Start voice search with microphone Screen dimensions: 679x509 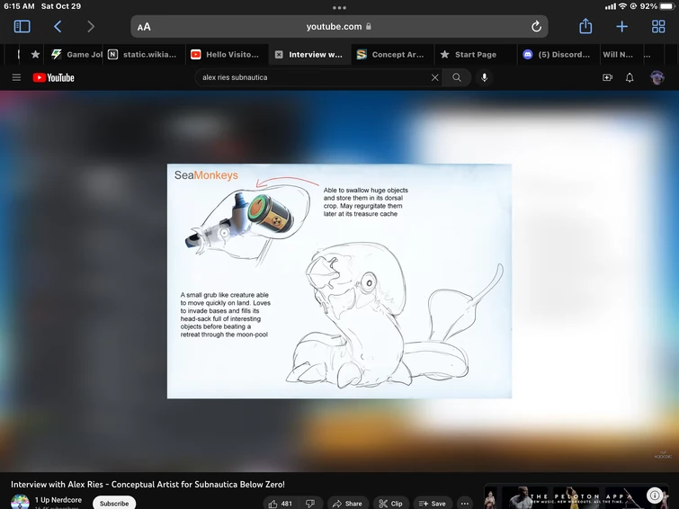pyautogui.click(x=484, y=77)
